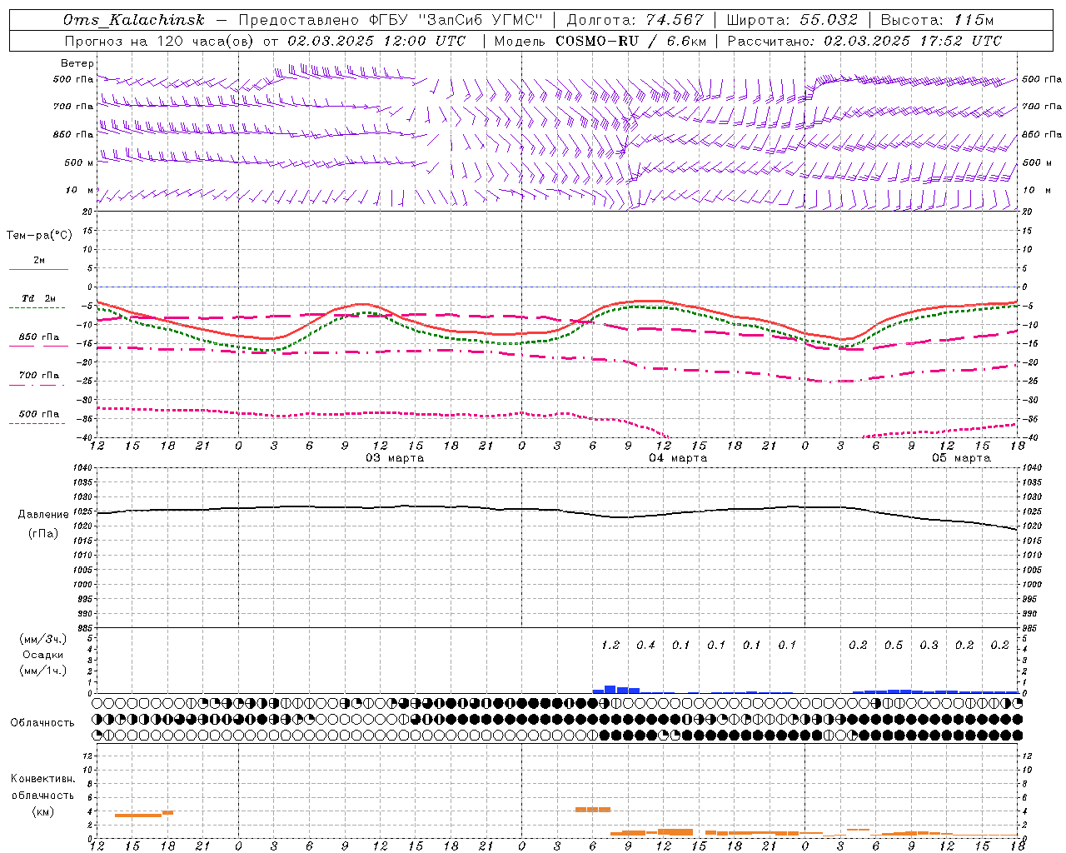Click the orange convective bar near 3.5 km on 02 March
The width and height of the screenshot is (1066, 853).
tap(138, 815)
